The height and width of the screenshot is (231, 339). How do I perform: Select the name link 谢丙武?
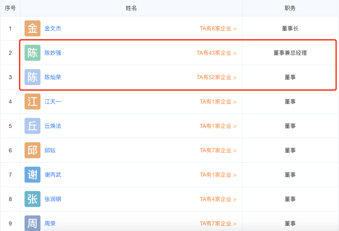pos(53,175)
